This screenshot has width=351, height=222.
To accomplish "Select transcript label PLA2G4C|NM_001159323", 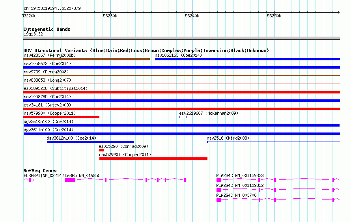I will [x=240, y=176].
